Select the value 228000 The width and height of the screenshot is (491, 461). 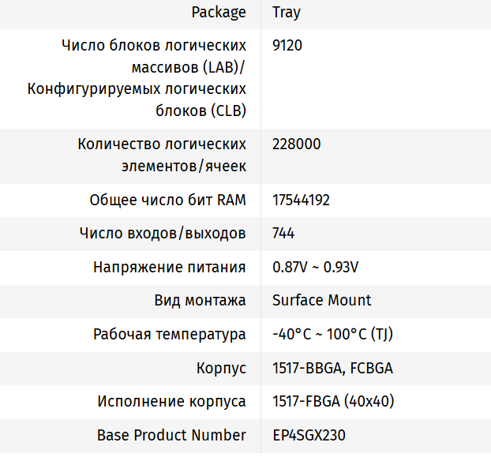click(296, 145)
